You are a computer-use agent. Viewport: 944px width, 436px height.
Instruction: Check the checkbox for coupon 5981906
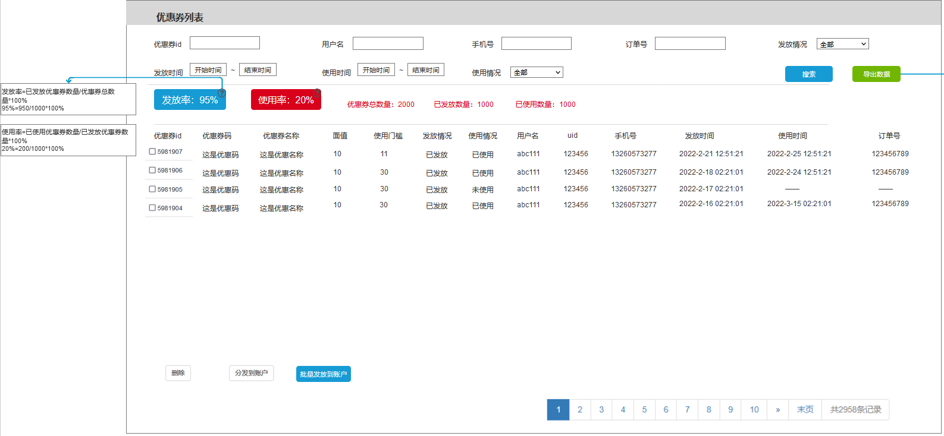point(152,170)
